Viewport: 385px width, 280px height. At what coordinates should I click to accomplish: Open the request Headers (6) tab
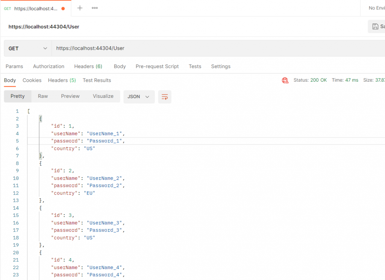(88, 66)
